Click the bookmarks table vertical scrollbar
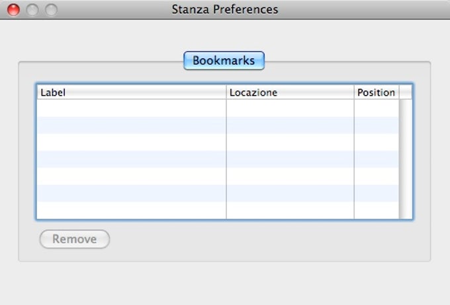The height and width of the screenshot is (305, 450). click(406, 159)
